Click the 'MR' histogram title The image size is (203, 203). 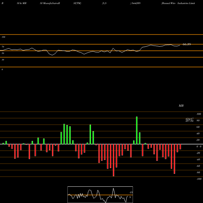tap(181, 106)
